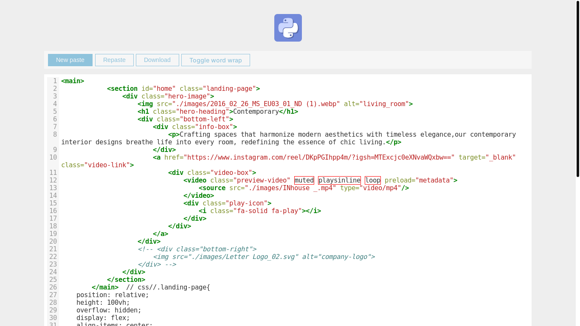Click the commented Letter Logo img line
580x326 pixels.
point(264,257)
